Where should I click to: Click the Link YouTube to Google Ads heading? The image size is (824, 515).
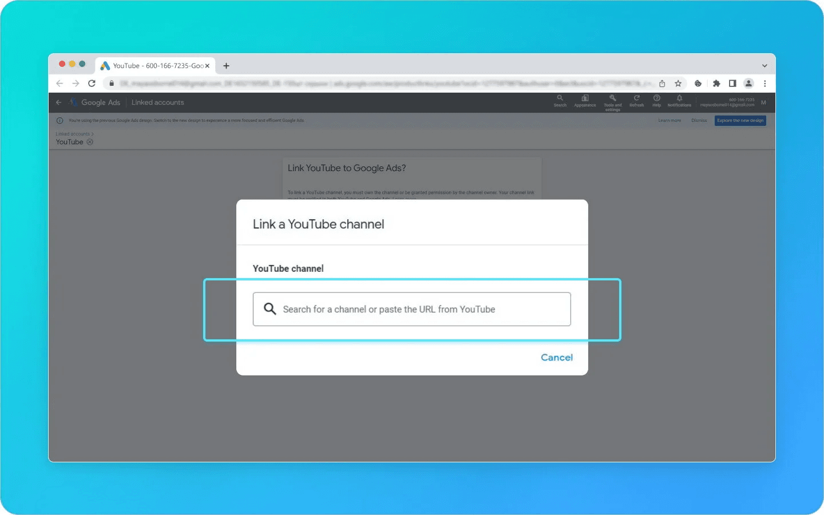click(347, 168)
